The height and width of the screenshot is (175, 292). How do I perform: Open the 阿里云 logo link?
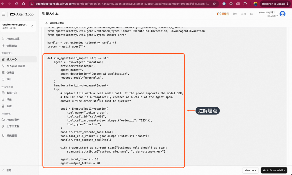[x=223, y=14]
